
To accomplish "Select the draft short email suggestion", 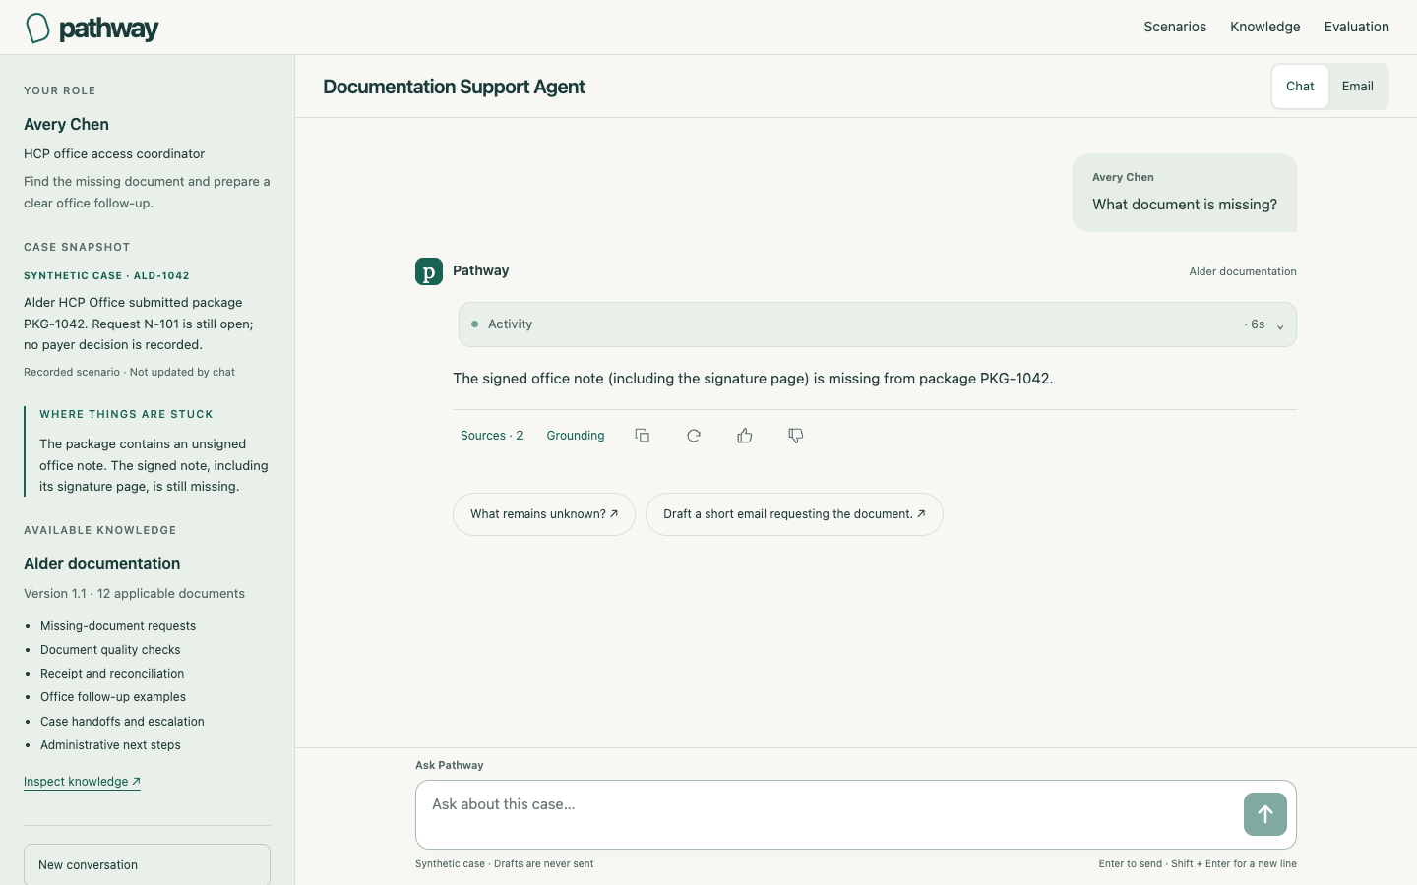I will [x=794, y=514].
